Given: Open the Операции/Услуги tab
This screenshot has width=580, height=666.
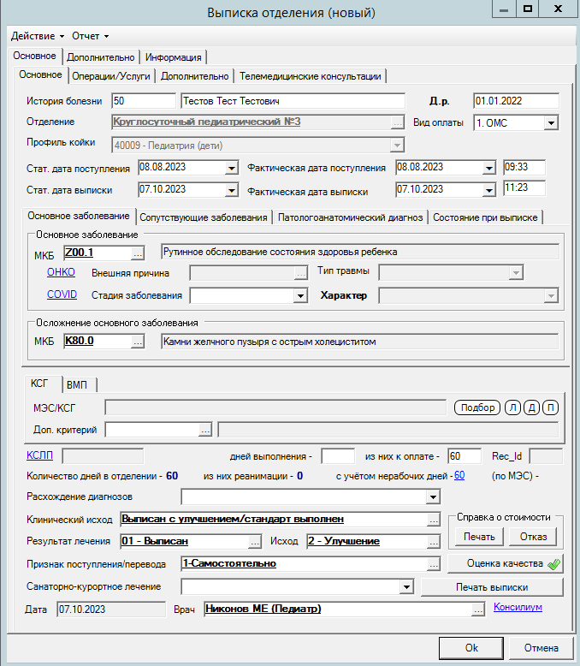Looking at the screenshot, I should [x=111, y=76].
